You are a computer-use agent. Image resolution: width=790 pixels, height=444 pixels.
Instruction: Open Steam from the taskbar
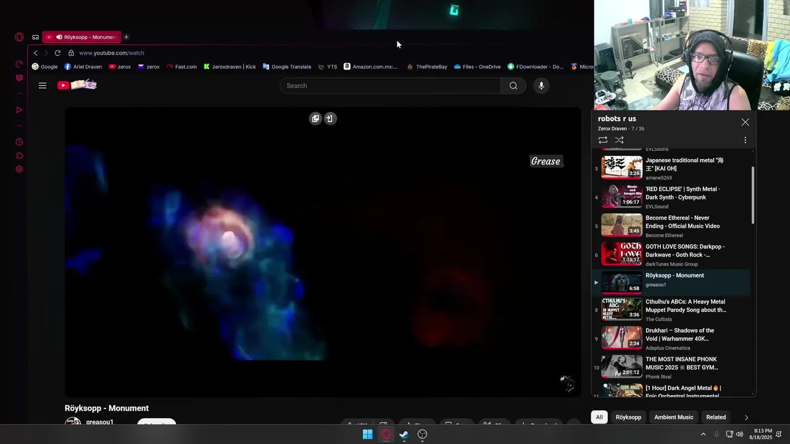(x=404, y=434)
